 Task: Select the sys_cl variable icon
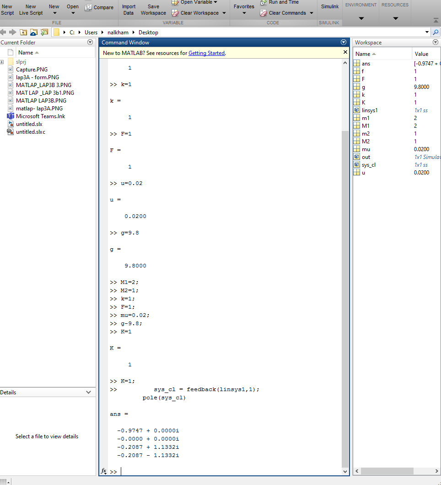(x=357, y=164)
